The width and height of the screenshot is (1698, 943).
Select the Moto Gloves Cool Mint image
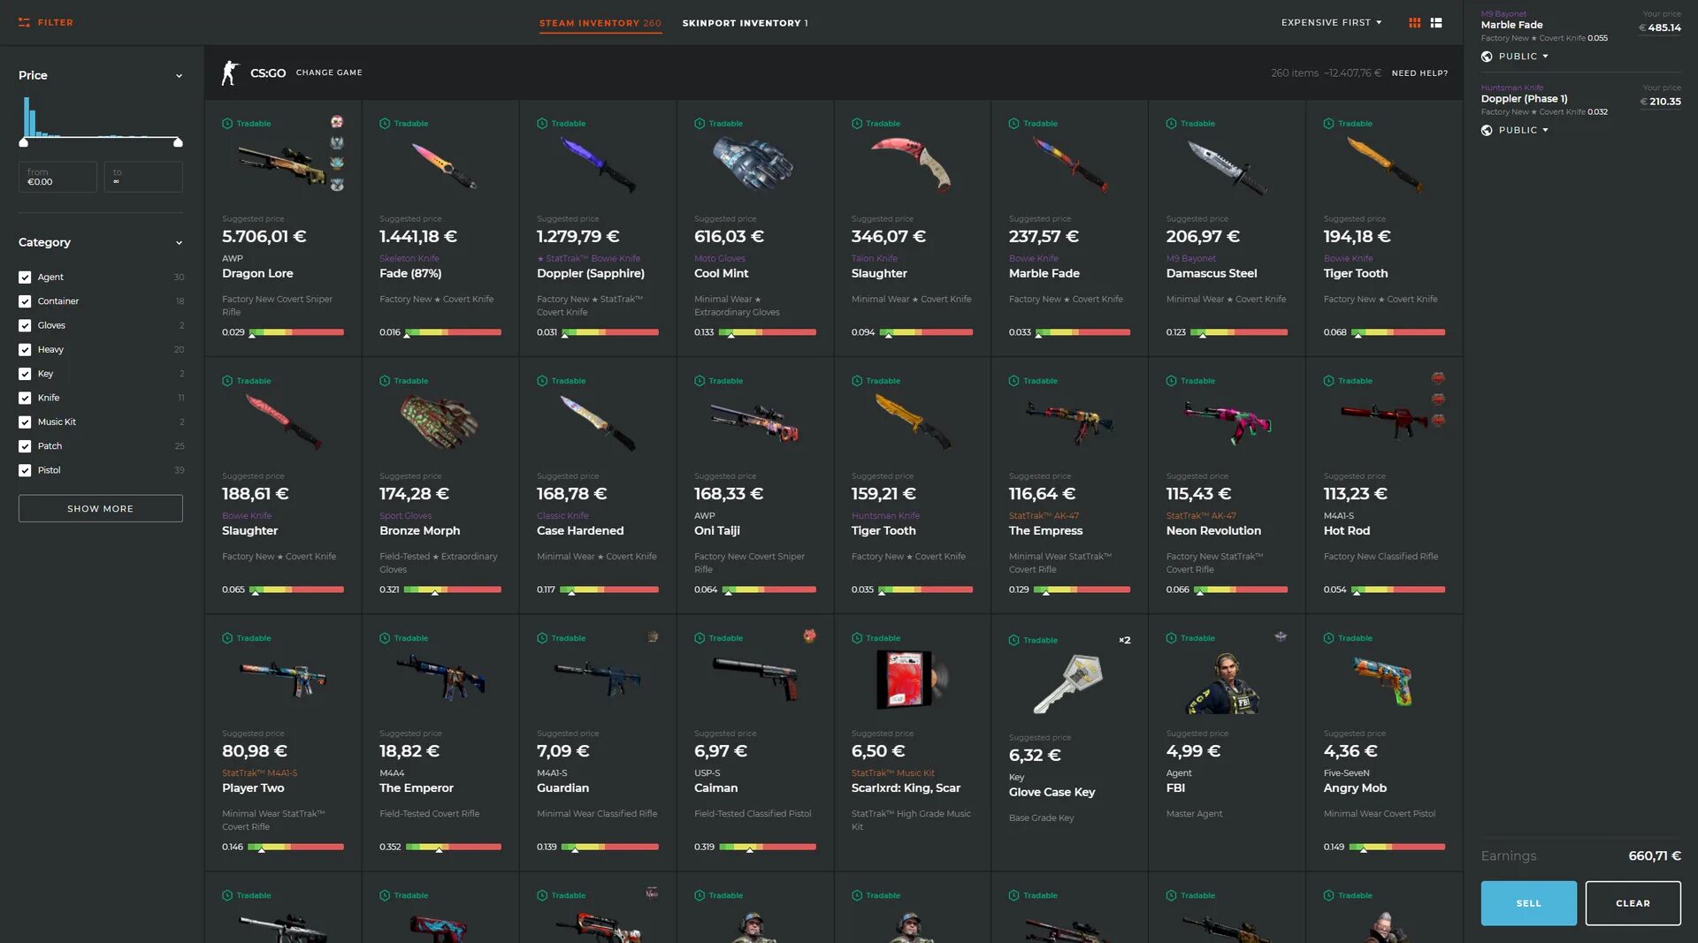[753, 163]
